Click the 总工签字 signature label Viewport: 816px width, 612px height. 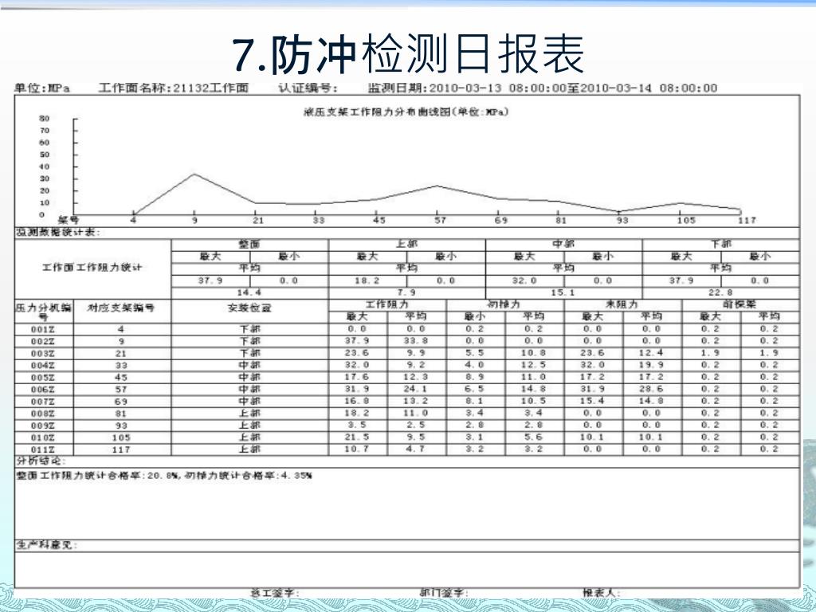tap(275, 593)
